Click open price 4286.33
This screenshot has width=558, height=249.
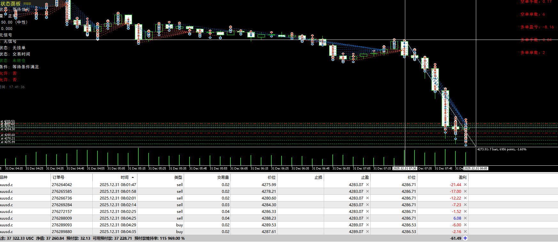(x=269, y=211)
